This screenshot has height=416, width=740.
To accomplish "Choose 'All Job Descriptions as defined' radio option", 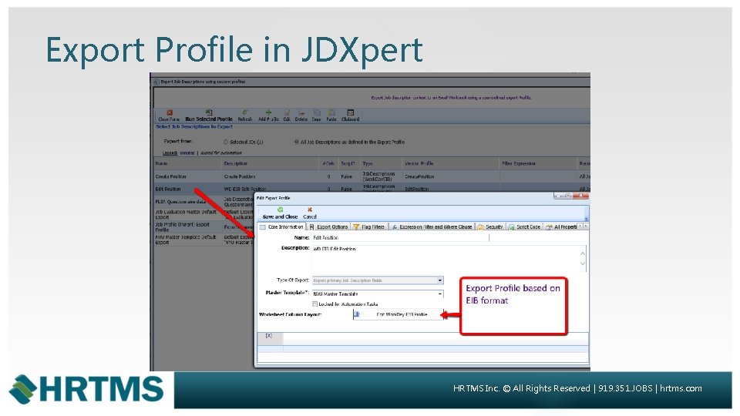I will 297,142.
